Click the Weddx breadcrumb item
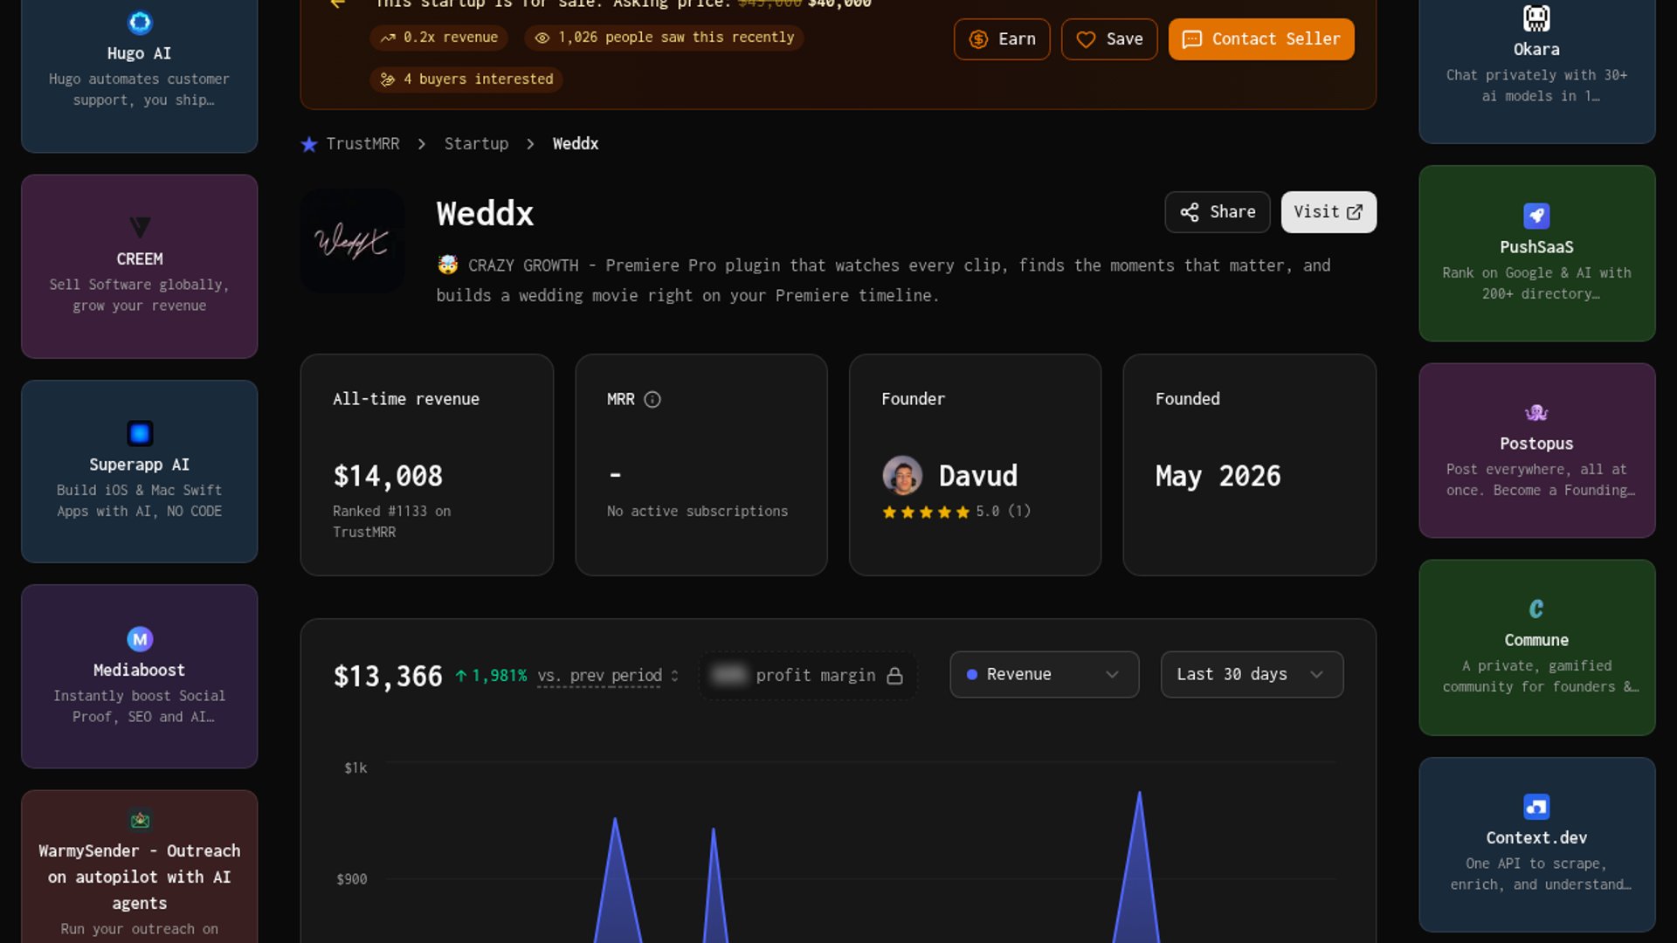This screenshot has width=1677, height=943. [x=576, y=144]
